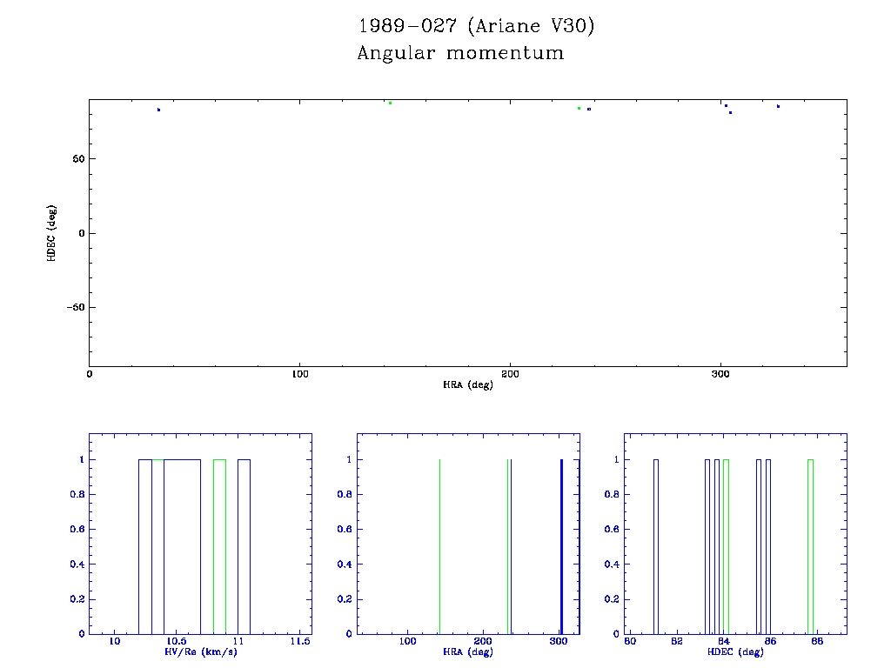Click the leftmost green line in the HRA histogram
Viewport: 891px width, 668px height.
click(439, 546)
